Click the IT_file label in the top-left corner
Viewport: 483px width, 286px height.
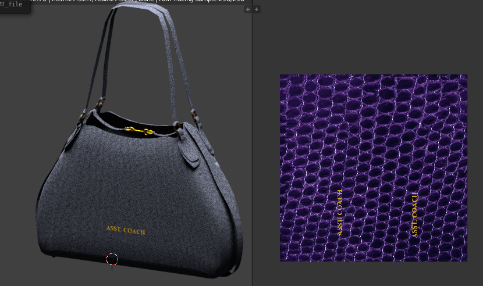tap(12, 4)
